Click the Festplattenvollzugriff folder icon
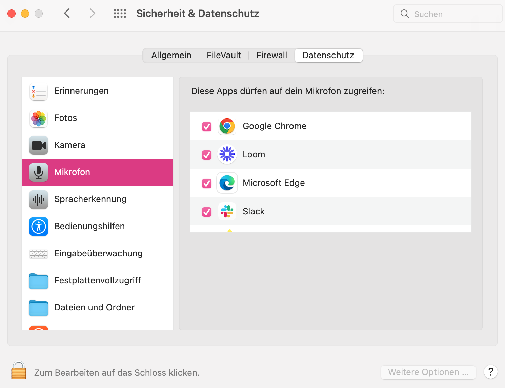Viewport: 505px width, 388px height. tap(39, 281)
